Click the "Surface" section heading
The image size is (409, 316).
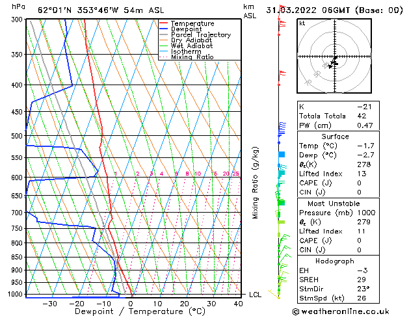(x=335, y=137)
